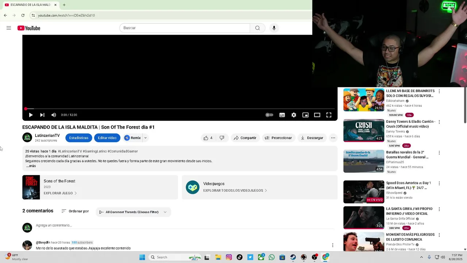Viewport: 467px width, 263px height.
Task: Show hidden tray icons chevron
Action: click(x=421, y=257)
